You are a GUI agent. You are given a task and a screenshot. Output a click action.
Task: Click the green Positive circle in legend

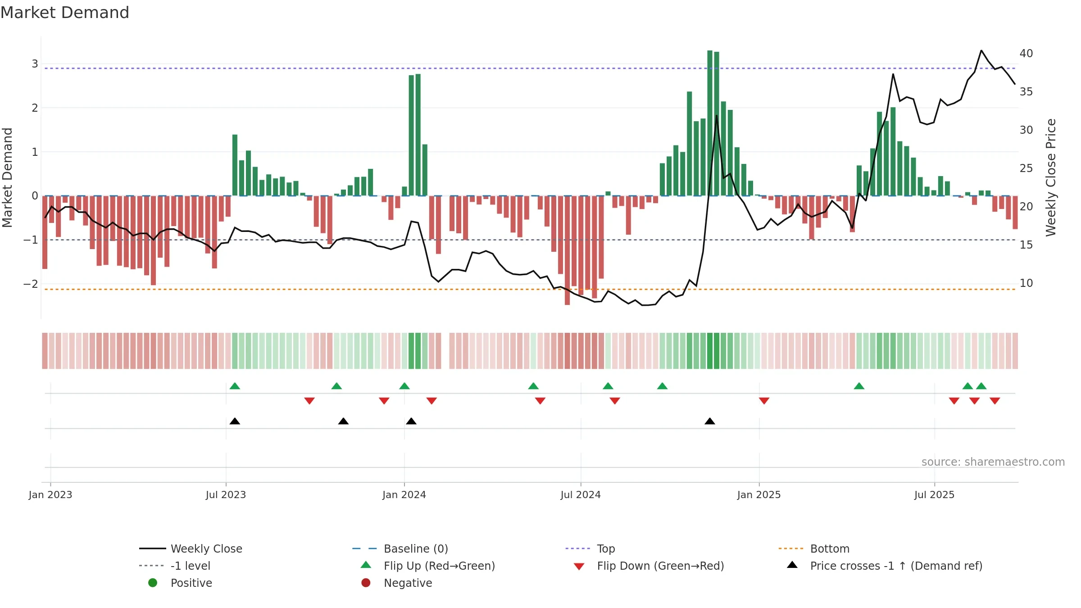point(153,583)
